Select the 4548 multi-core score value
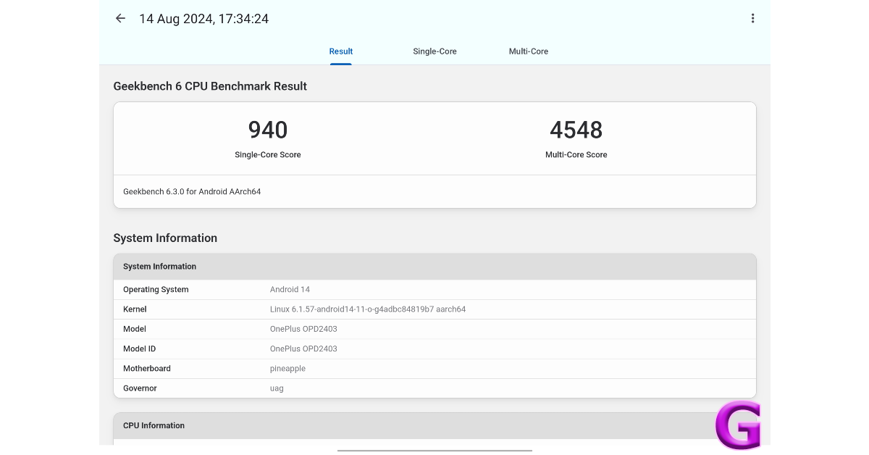The height and width of the screenshot is (455, 869). (576, 130)
